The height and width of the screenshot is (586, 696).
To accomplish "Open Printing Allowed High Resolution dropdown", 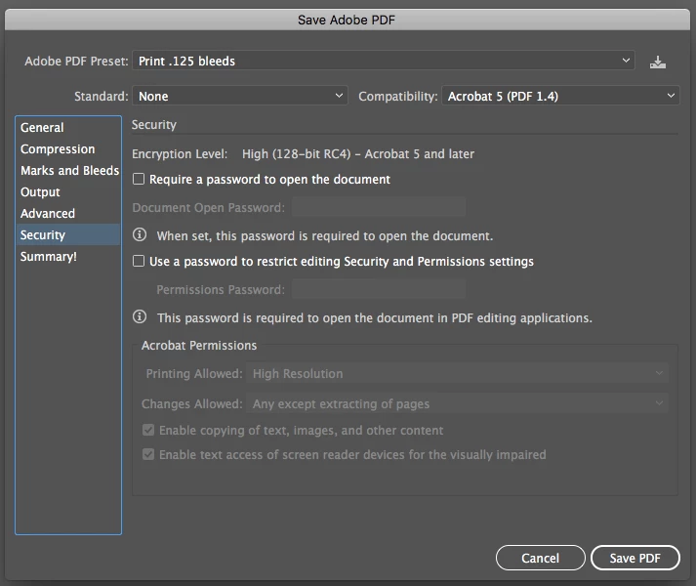I will point(457,374).
